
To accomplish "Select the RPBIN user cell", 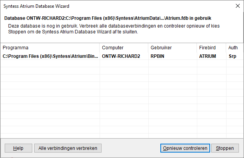I will click(172, 56).
